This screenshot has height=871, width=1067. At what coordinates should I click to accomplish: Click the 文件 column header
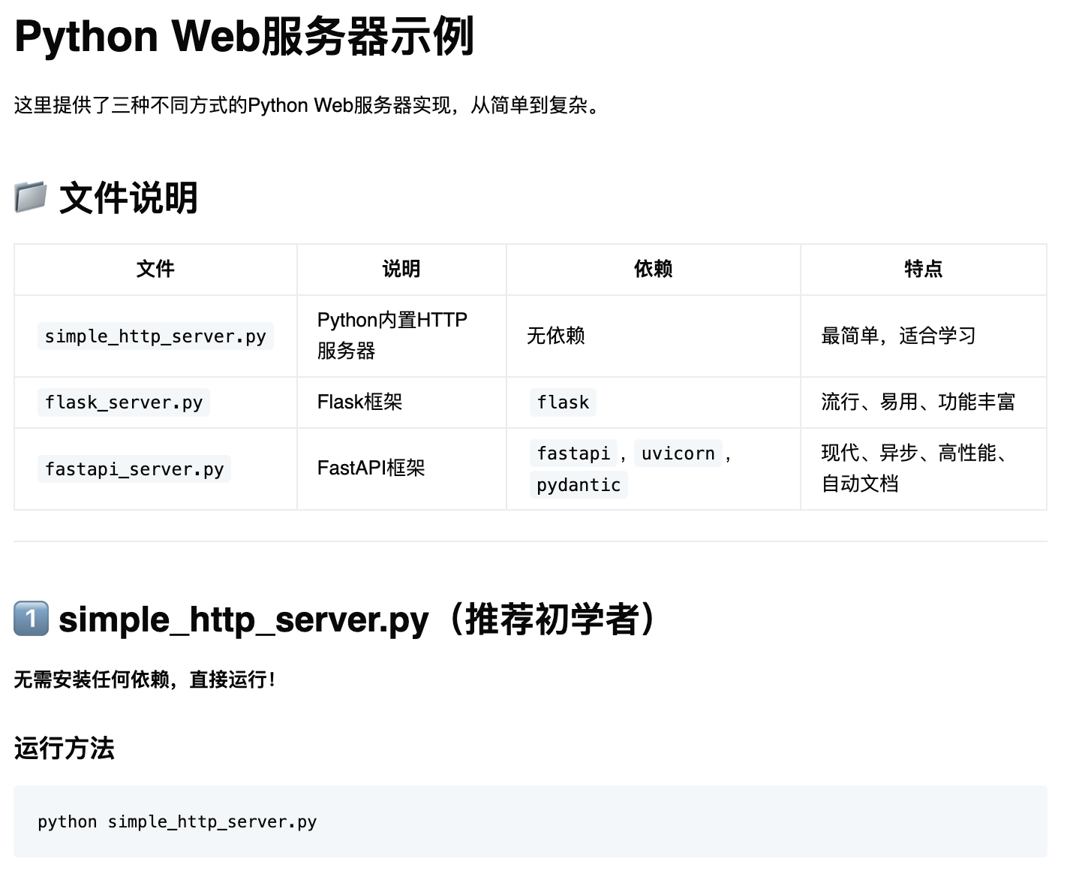pyautogui.click(x=155, y=269)
